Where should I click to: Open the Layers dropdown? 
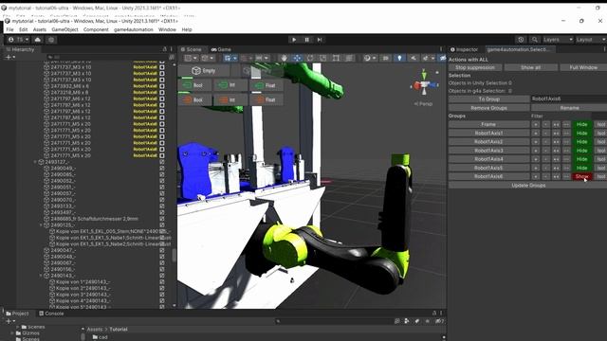pyautogui.click(x=558, y=40)
